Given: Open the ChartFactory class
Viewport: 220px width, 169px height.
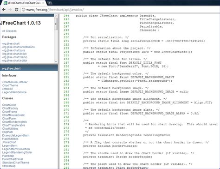Looking at the screenshot, I should [x=10, y=108].
